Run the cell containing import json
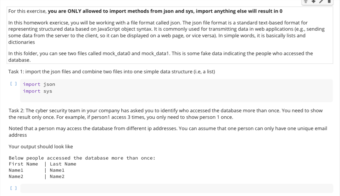This screenshot has width=340, height=196. click(x=14, y=84)
